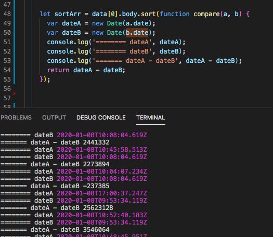This screenshot has width=273, height=237.
Task: Click timestamp 2020-01-08T10:04:07.234Z in terminal
Action: (102, 172)
